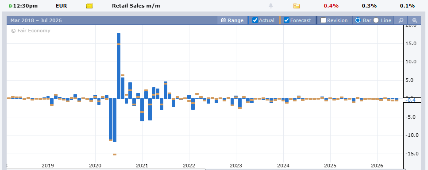This screenshot has height=170, width=428.
Task: Click the zoom in magnifier icon
Action: tap(401, 20)
